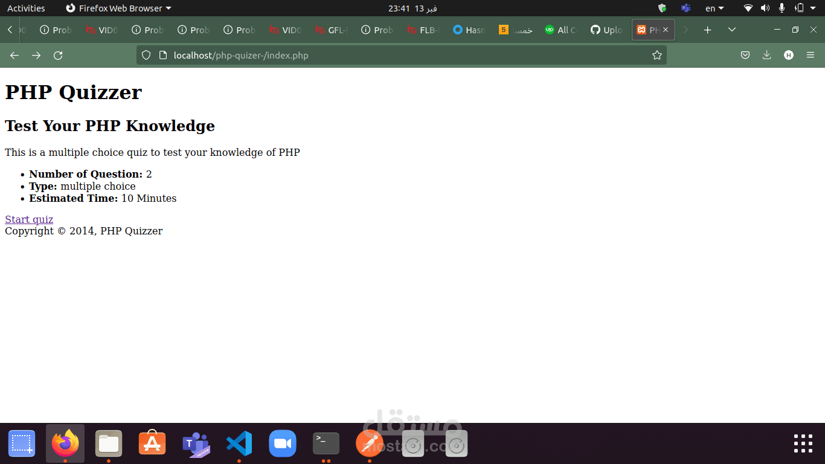Open Files from the dock

[x=109, y=443]
